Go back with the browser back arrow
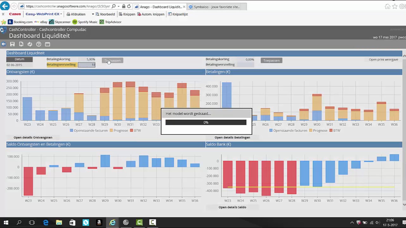The image size is (406, 228). tap(5, 6)
